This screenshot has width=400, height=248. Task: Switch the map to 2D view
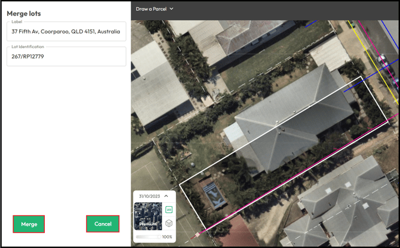[x=169, y=210]
